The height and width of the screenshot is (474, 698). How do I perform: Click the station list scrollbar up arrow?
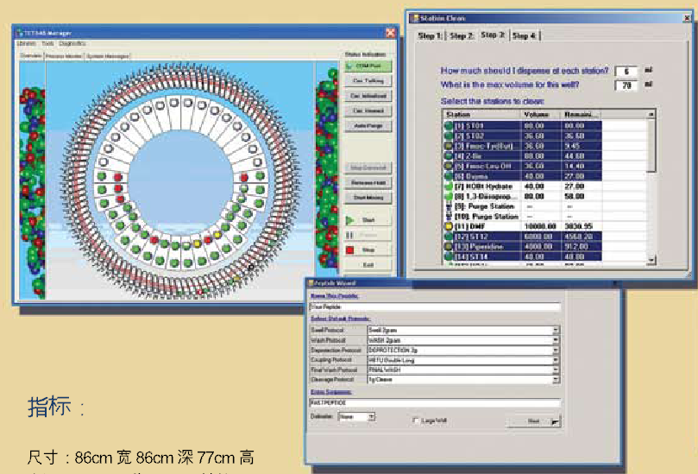[x=651, y=115]
